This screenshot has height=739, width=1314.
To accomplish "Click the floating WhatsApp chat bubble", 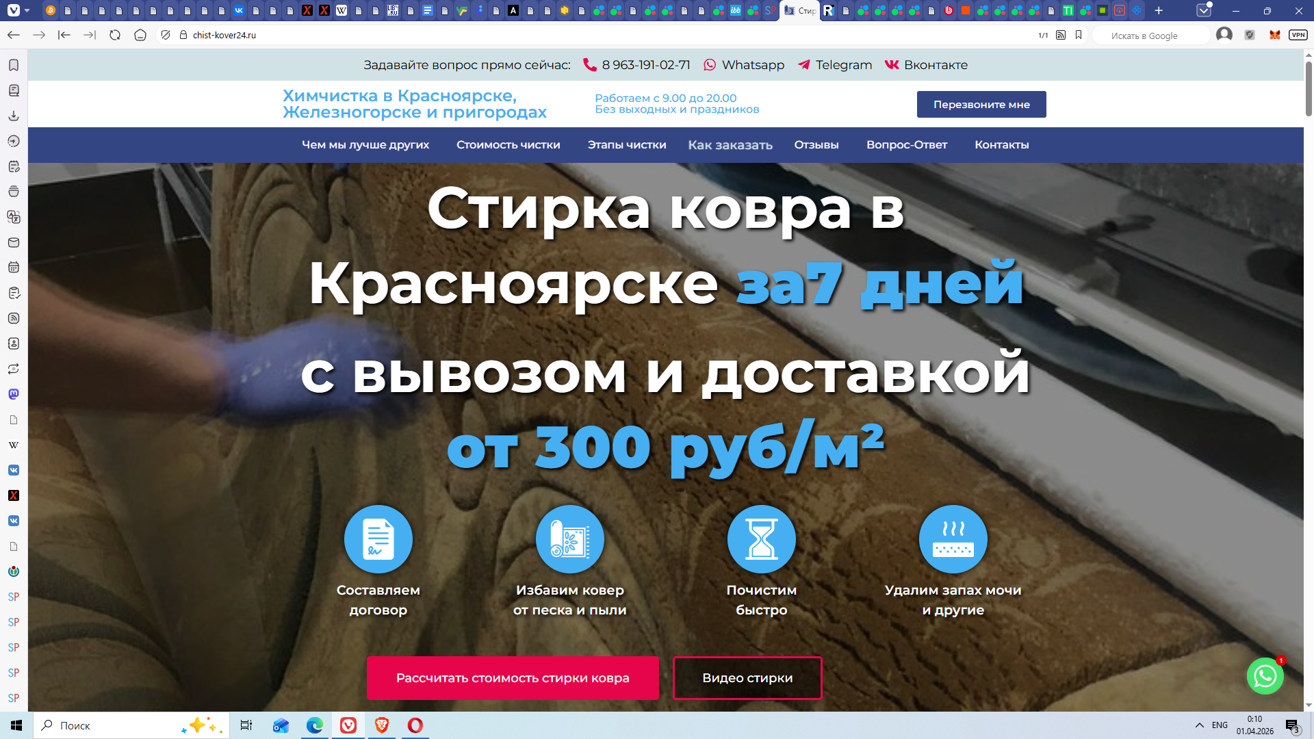I will click(1265, 676).
